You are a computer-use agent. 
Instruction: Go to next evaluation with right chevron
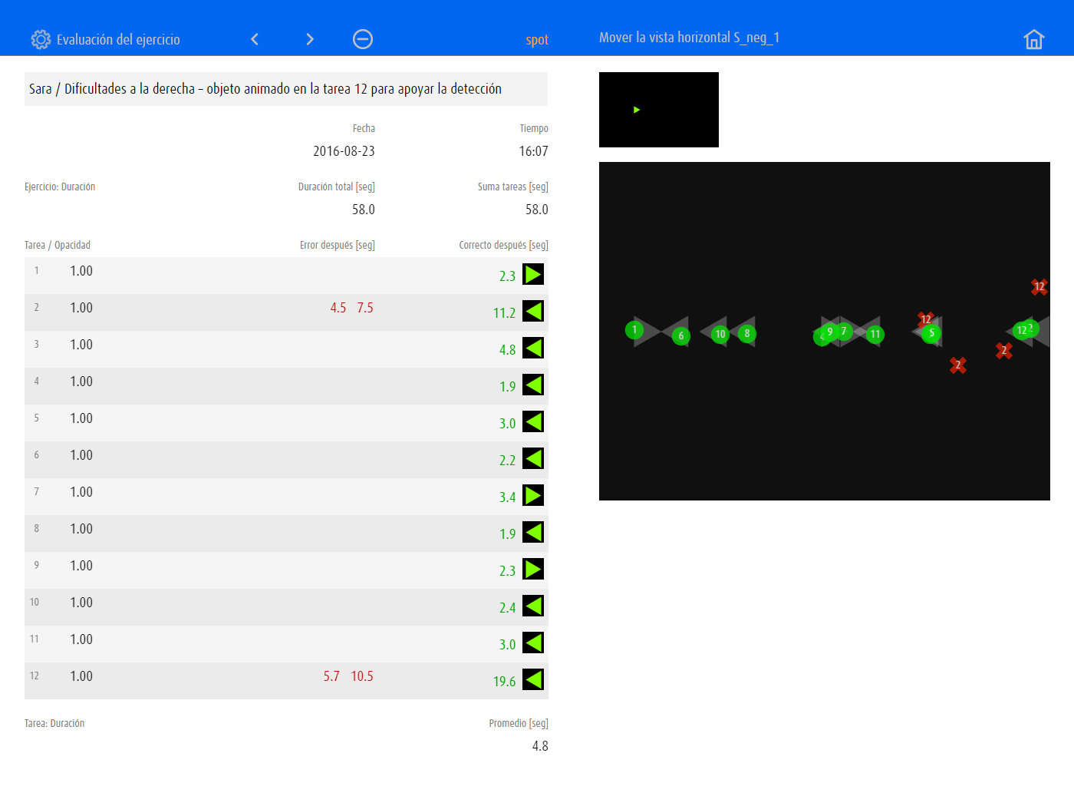310,39
